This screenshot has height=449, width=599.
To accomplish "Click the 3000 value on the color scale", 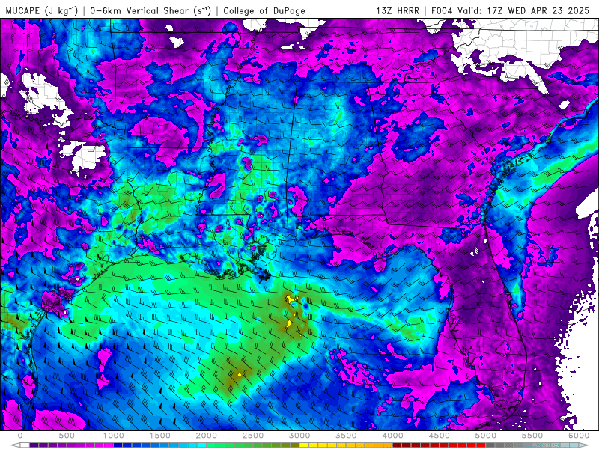I will point(299,436).
